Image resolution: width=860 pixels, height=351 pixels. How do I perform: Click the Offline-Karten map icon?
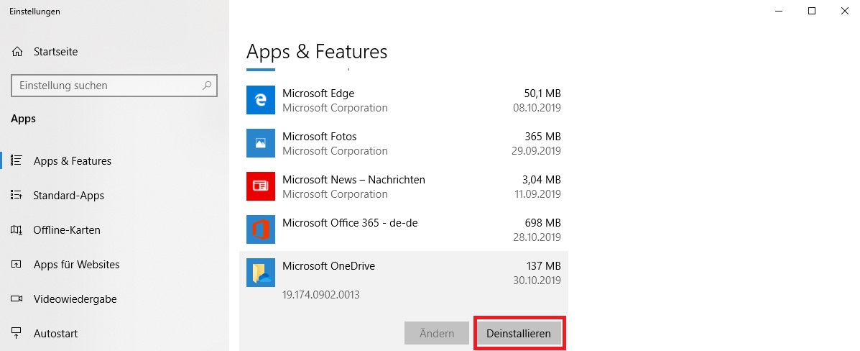pos(17,230)
